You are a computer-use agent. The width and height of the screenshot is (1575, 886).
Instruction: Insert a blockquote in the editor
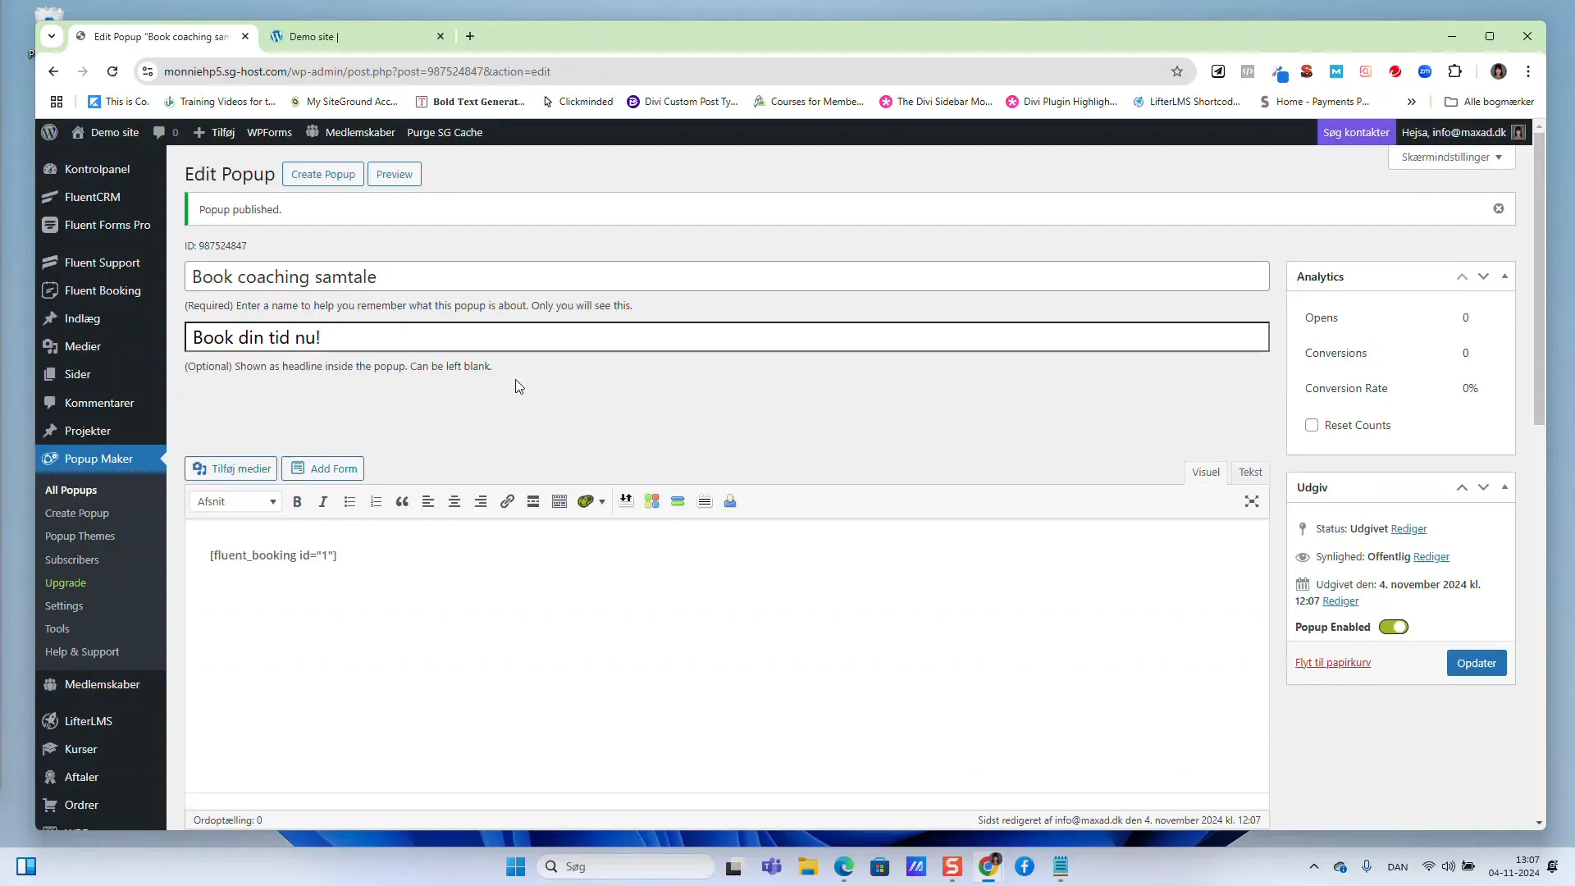402,501
